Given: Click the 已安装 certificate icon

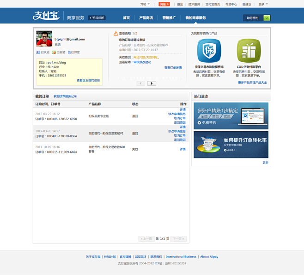Looking at the screenshot, I should coord(54,52).
